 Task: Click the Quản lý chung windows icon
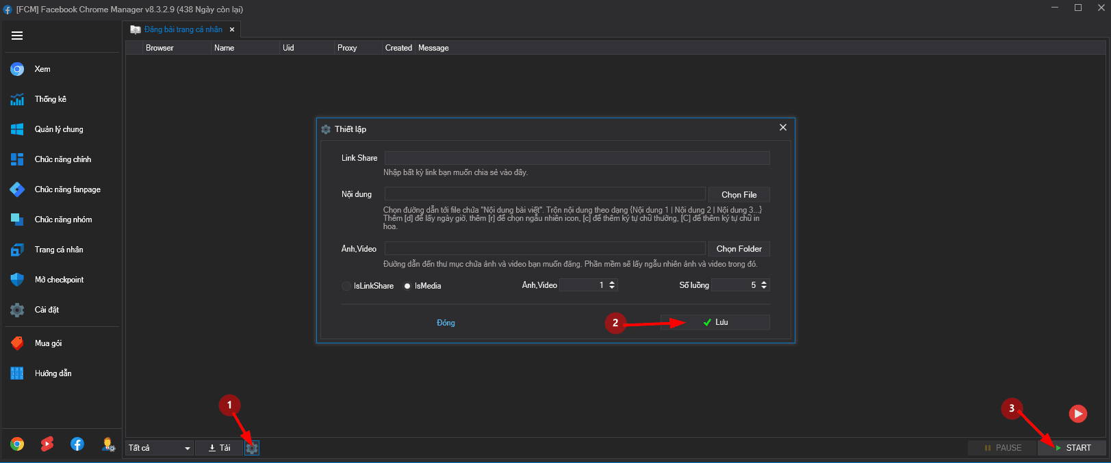click(x=17, y=129)
